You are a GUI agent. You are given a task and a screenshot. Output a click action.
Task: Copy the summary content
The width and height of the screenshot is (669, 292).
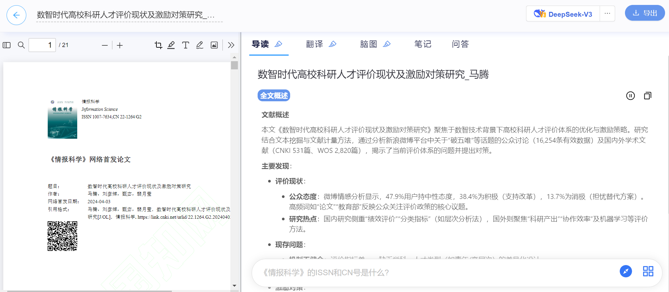coord(647,96)
